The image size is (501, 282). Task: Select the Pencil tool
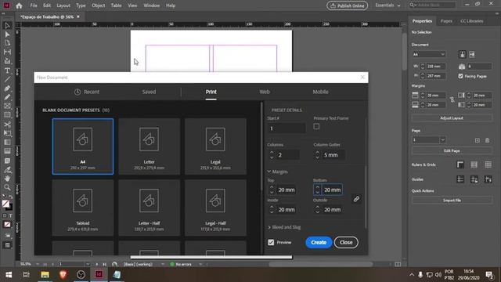(7, 97)
